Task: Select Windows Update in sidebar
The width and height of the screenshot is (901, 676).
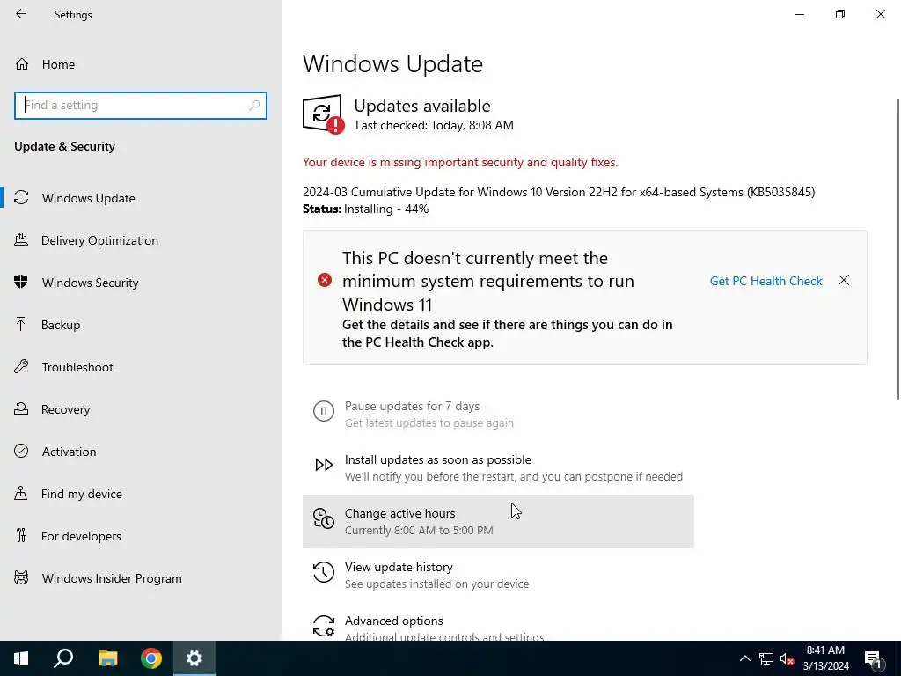Action: pyautogui.click(x=141, y=198)
